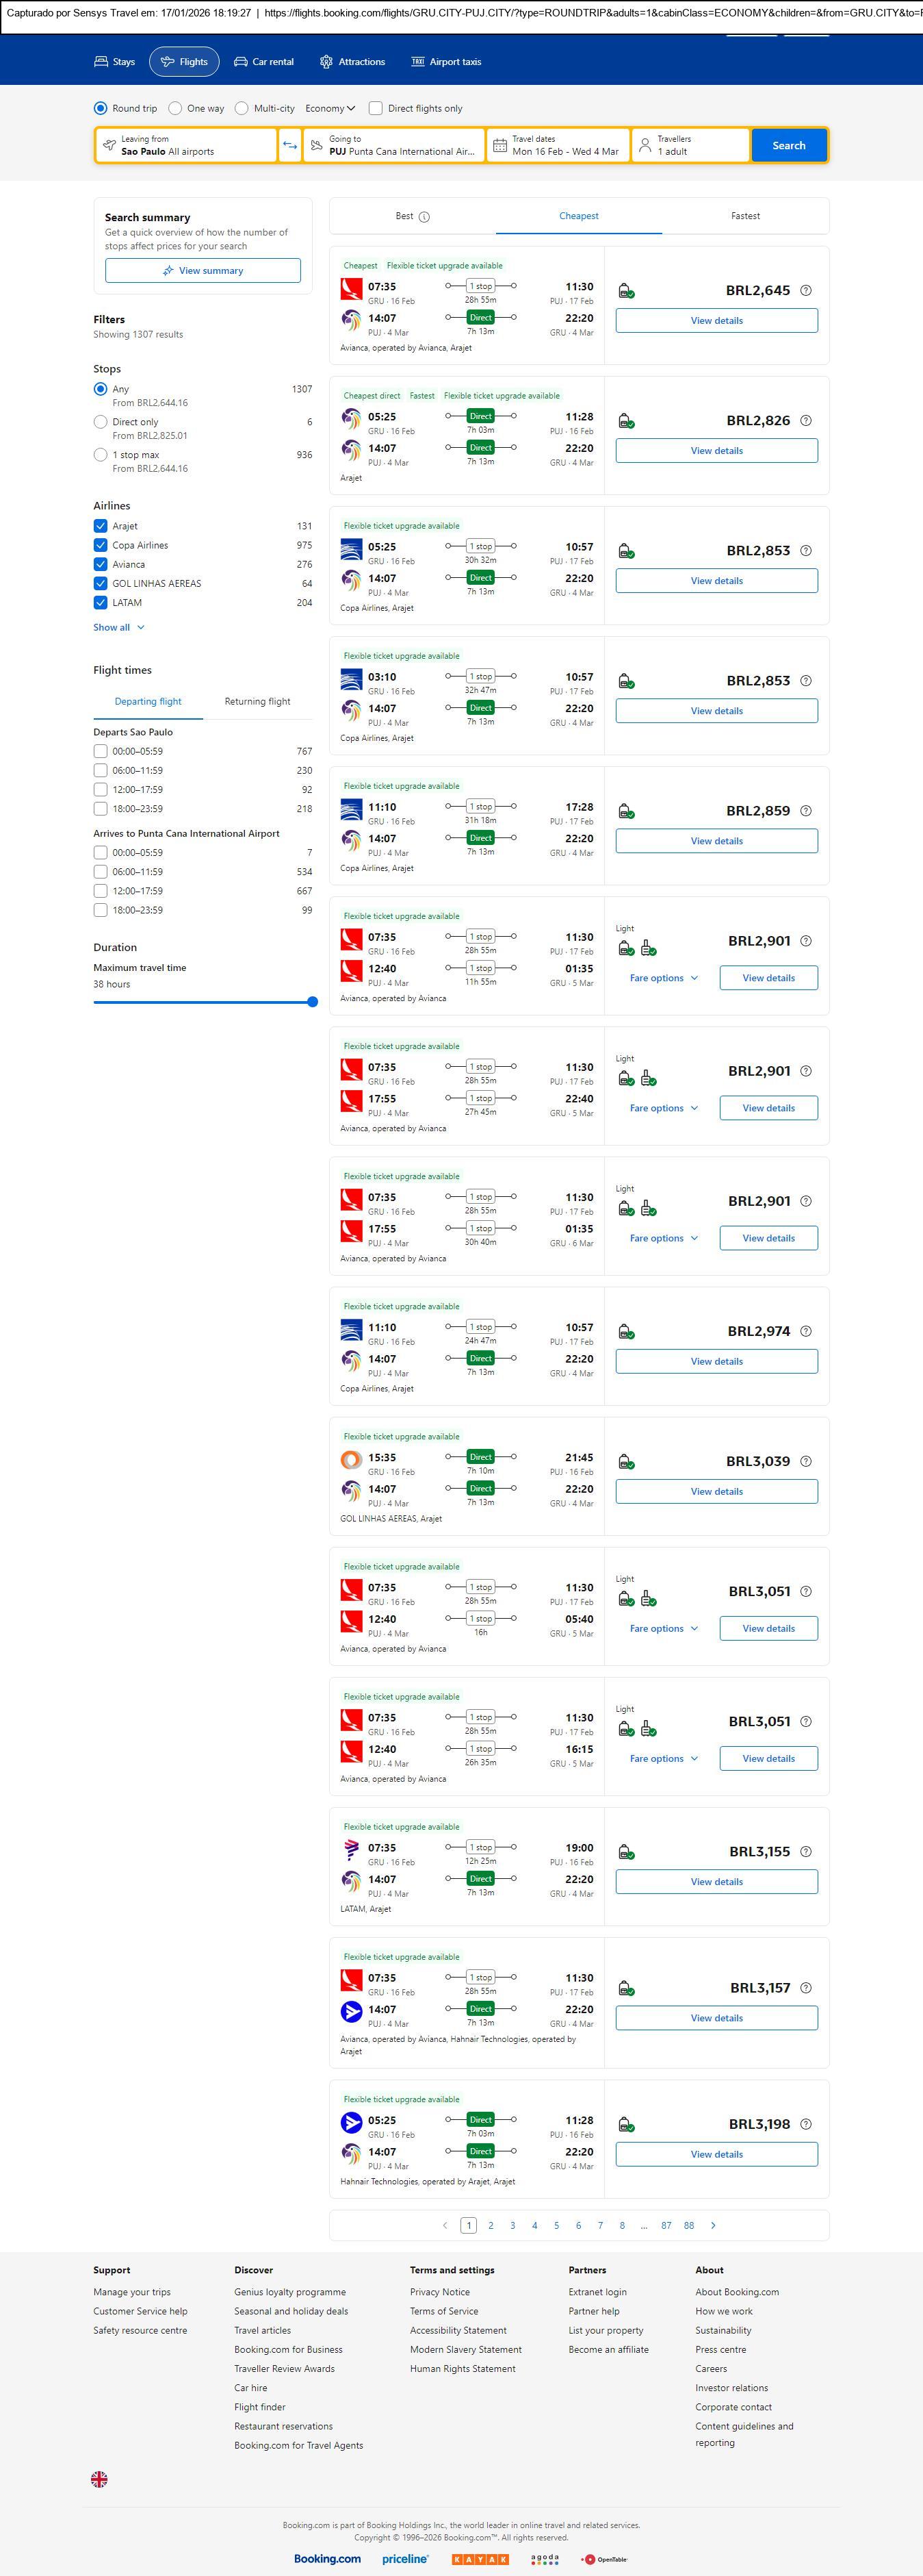Expand Fare options for the BRL2,901 Avianca flight
The image size is (923, 2576).
point(663,978)
